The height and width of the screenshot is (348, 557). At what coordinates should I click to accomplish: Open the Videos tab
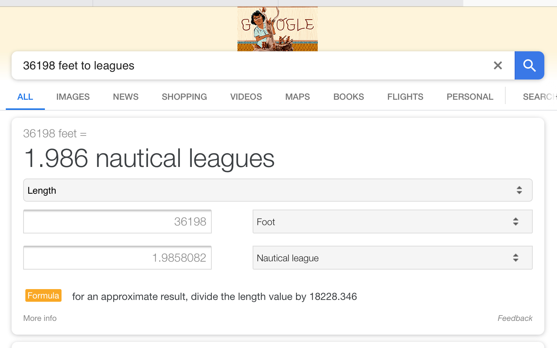coord(246,97)
